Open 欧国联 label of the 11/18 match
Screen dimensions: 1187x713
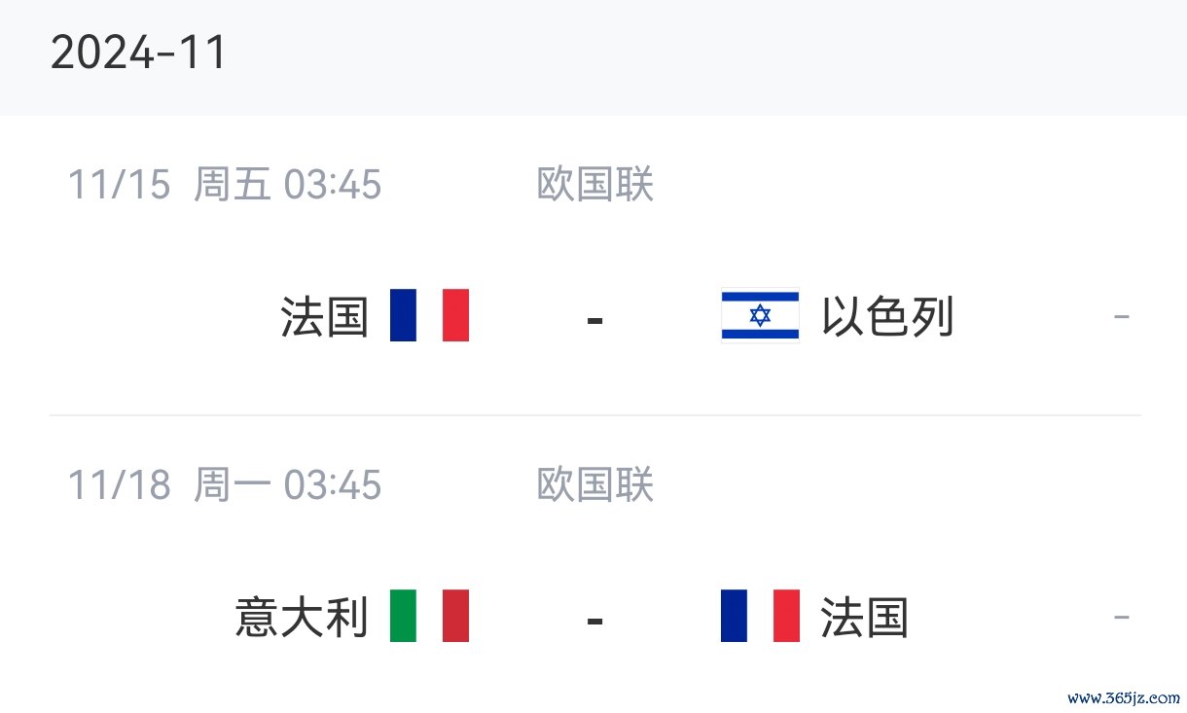click(x=594, y=484)
